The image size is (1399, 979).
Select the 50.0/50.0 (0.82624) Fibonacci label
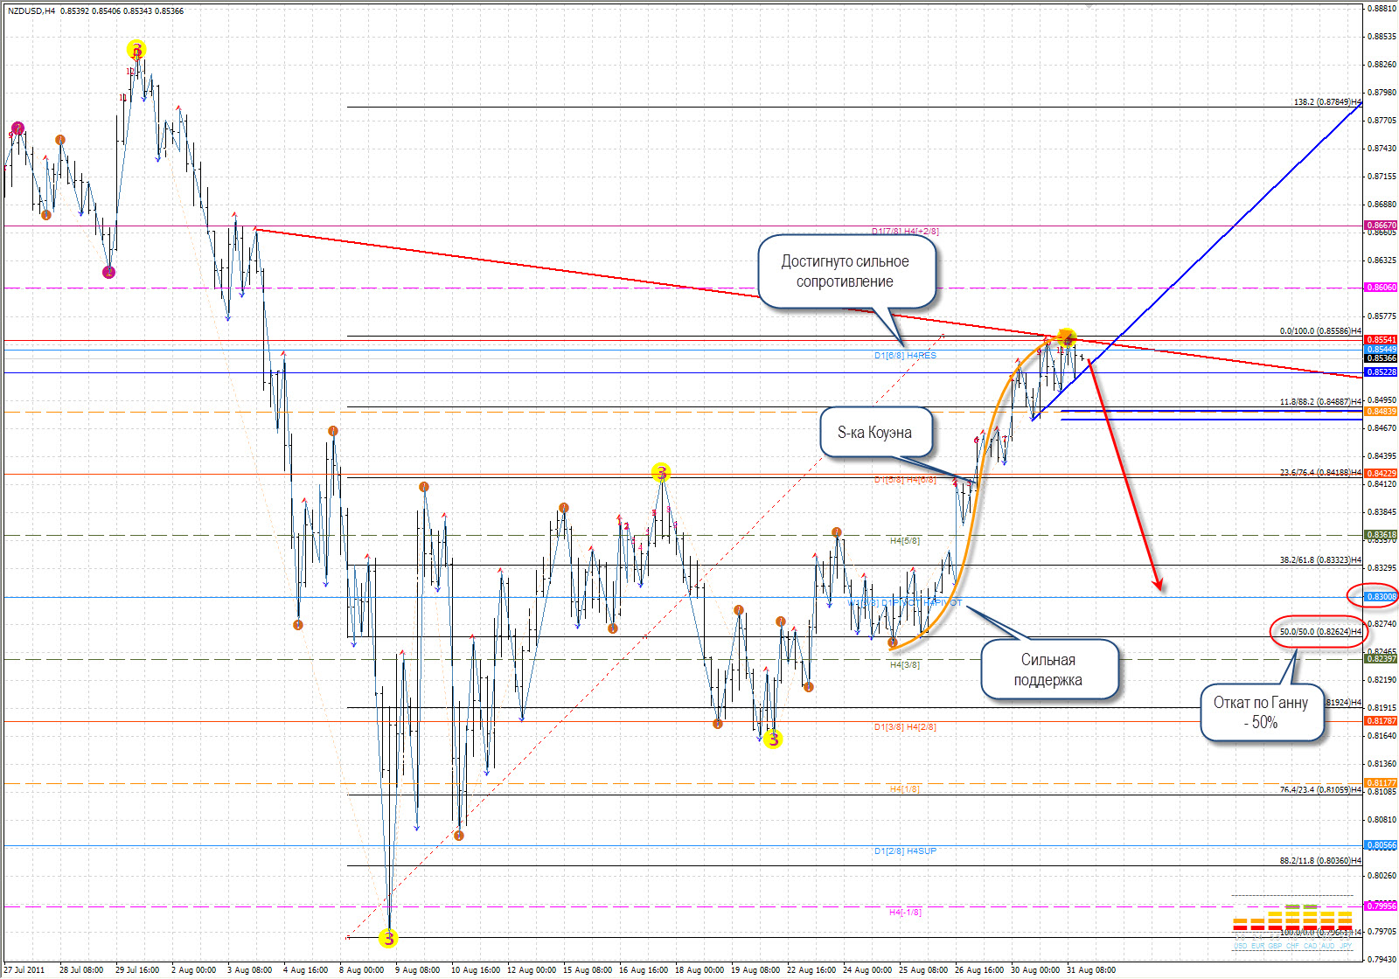[x=1319, y=631]
